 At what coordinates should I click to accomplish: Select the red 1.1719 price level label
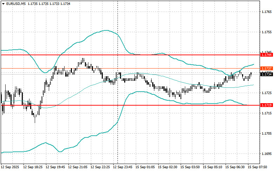(267, 105)
